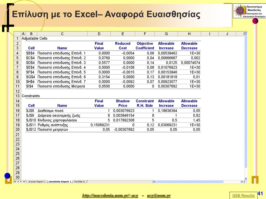Open the Answer Report 1 sheet tab

(x=37, y=182)
